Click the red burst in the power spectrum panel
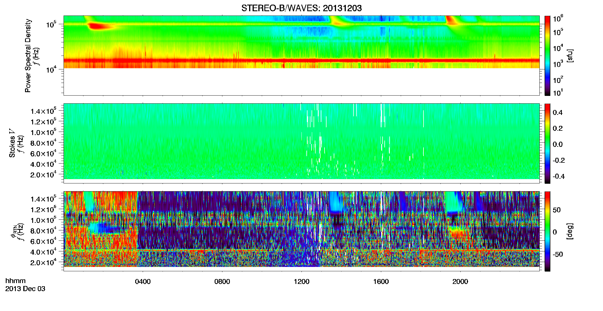The height and width of the screenshot is (311, 603). tap(98, 26)
